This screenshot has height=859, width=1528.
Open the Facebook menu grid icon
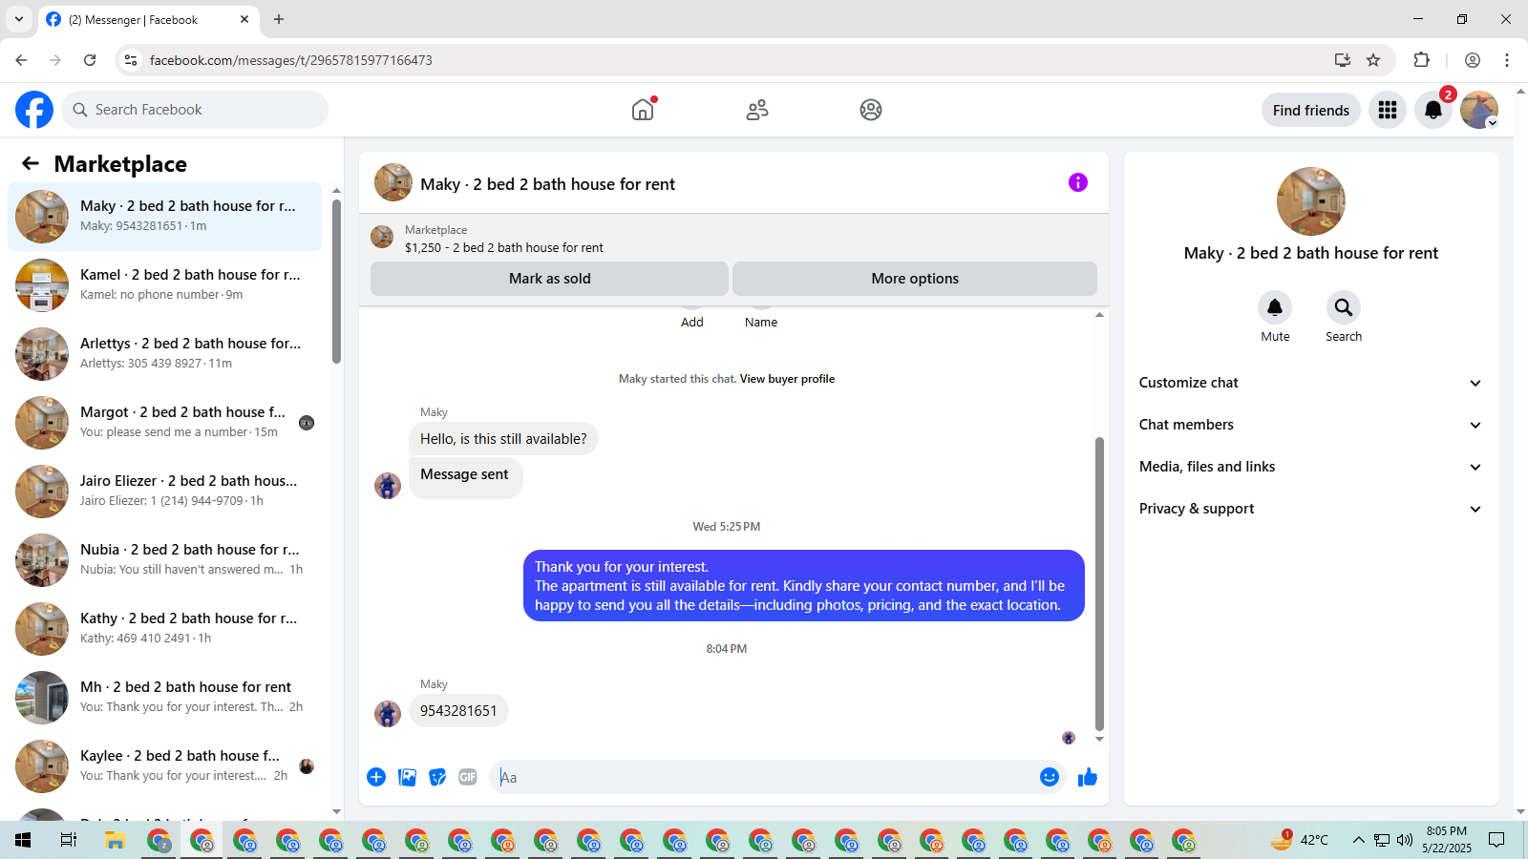1388,110
